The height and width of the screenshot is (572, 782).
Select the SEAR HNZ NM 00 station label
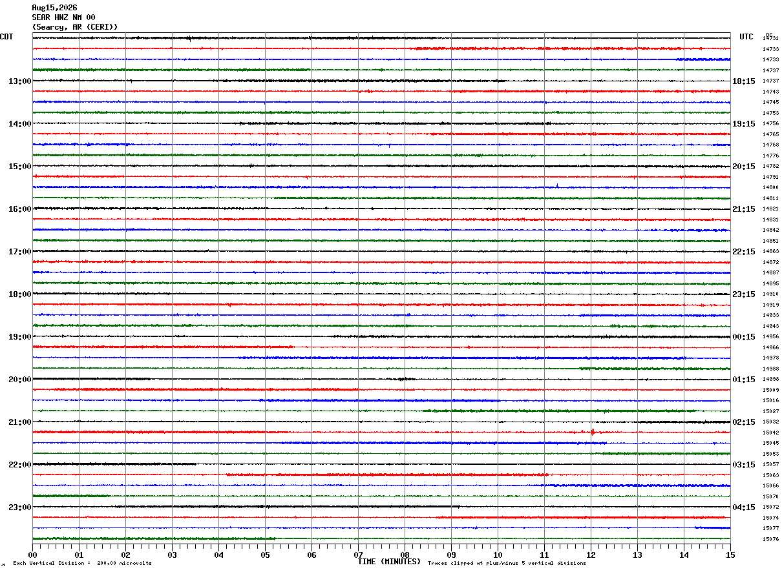63,17
